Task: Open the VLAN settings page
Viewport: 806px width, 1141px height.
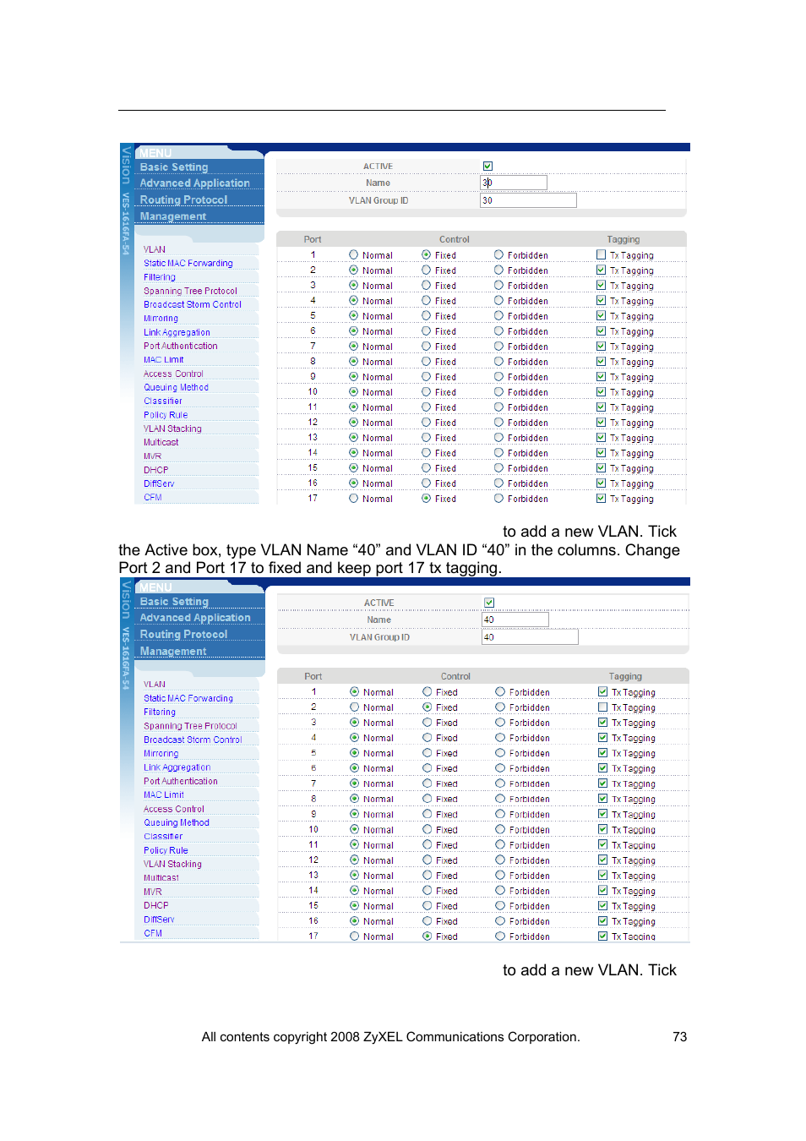Action: click(x=154, y=249)
